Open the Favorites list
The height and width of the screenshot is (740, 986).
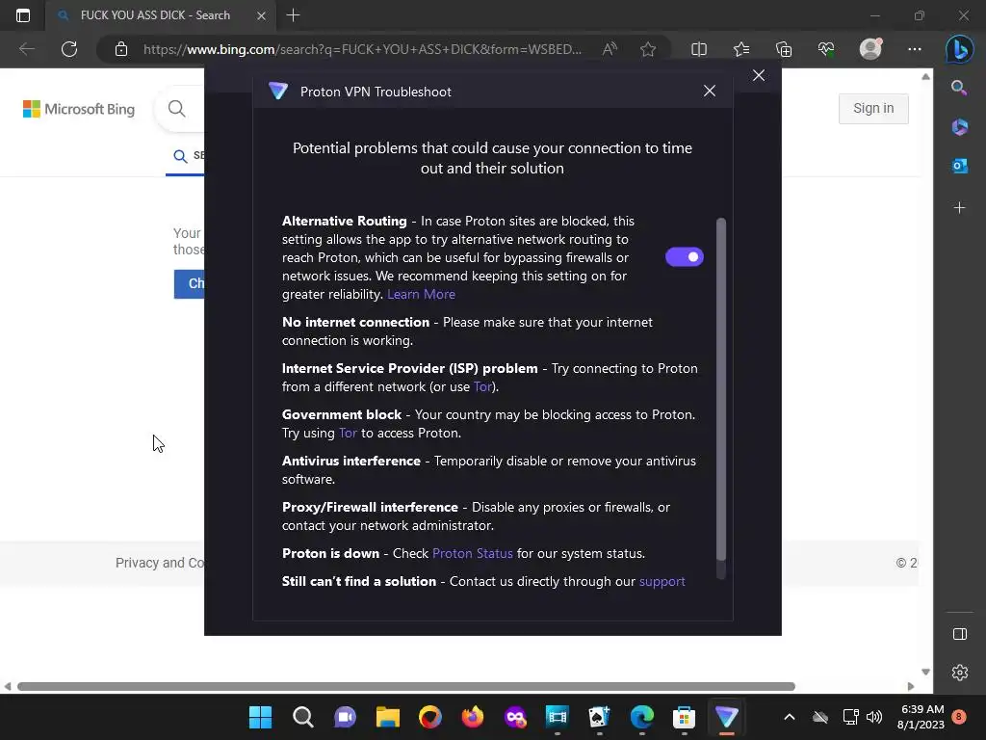pos(741,49)
